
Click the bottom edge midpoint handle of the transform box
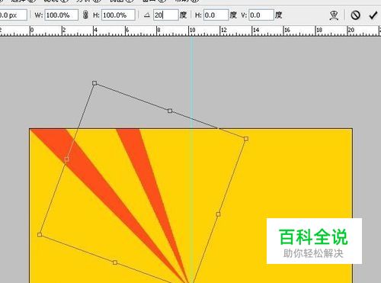[x=115, y=262]
